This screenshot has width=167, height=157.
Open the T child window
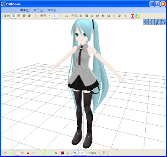[125, 16]
